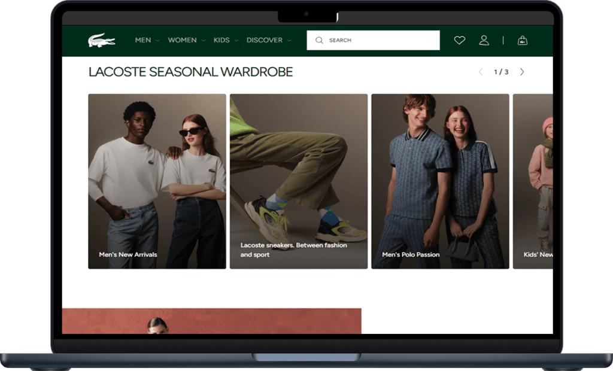This screenshot has height=371, width=613.
Task: Click the Men's Polo Passion caption
Action: coord(411,254)
